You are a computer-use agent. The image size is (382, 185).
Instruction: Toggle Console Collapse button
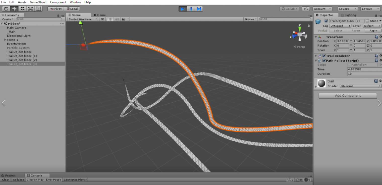(x=18, y=180)
